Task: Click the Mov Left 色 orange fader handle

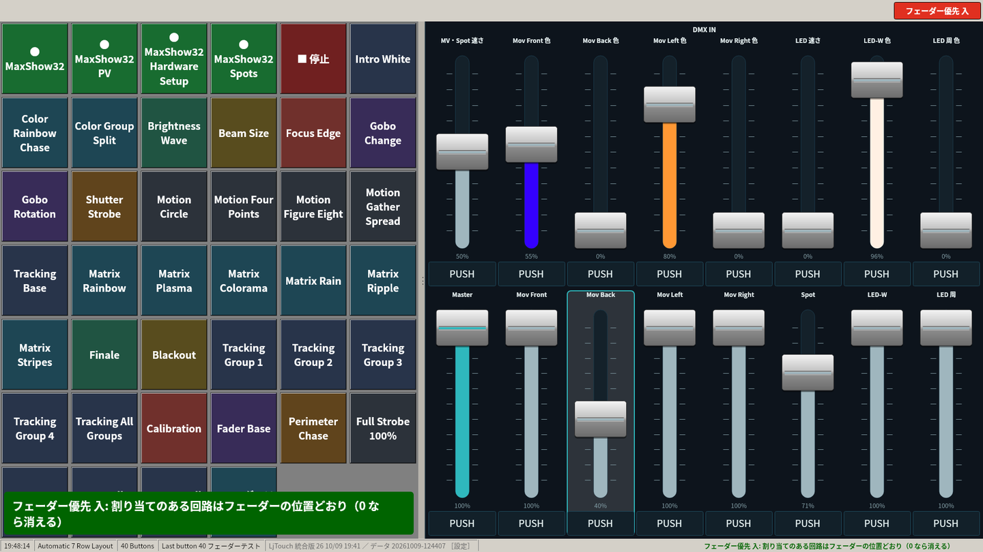Action: [670, 104]
